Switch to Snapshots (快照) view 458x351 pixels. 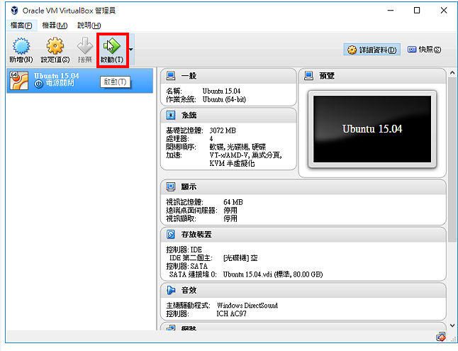click(x=425, y=50)
